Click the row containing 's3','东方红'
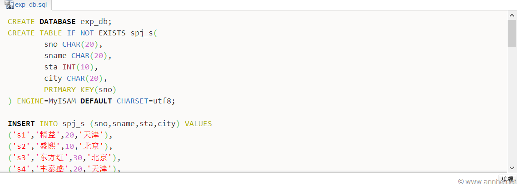The image size is (519, 186). click(64, 157)
